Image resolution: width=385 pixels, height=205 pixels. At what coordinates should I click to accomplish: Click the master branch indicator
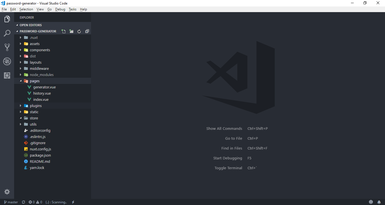(11, 202)
